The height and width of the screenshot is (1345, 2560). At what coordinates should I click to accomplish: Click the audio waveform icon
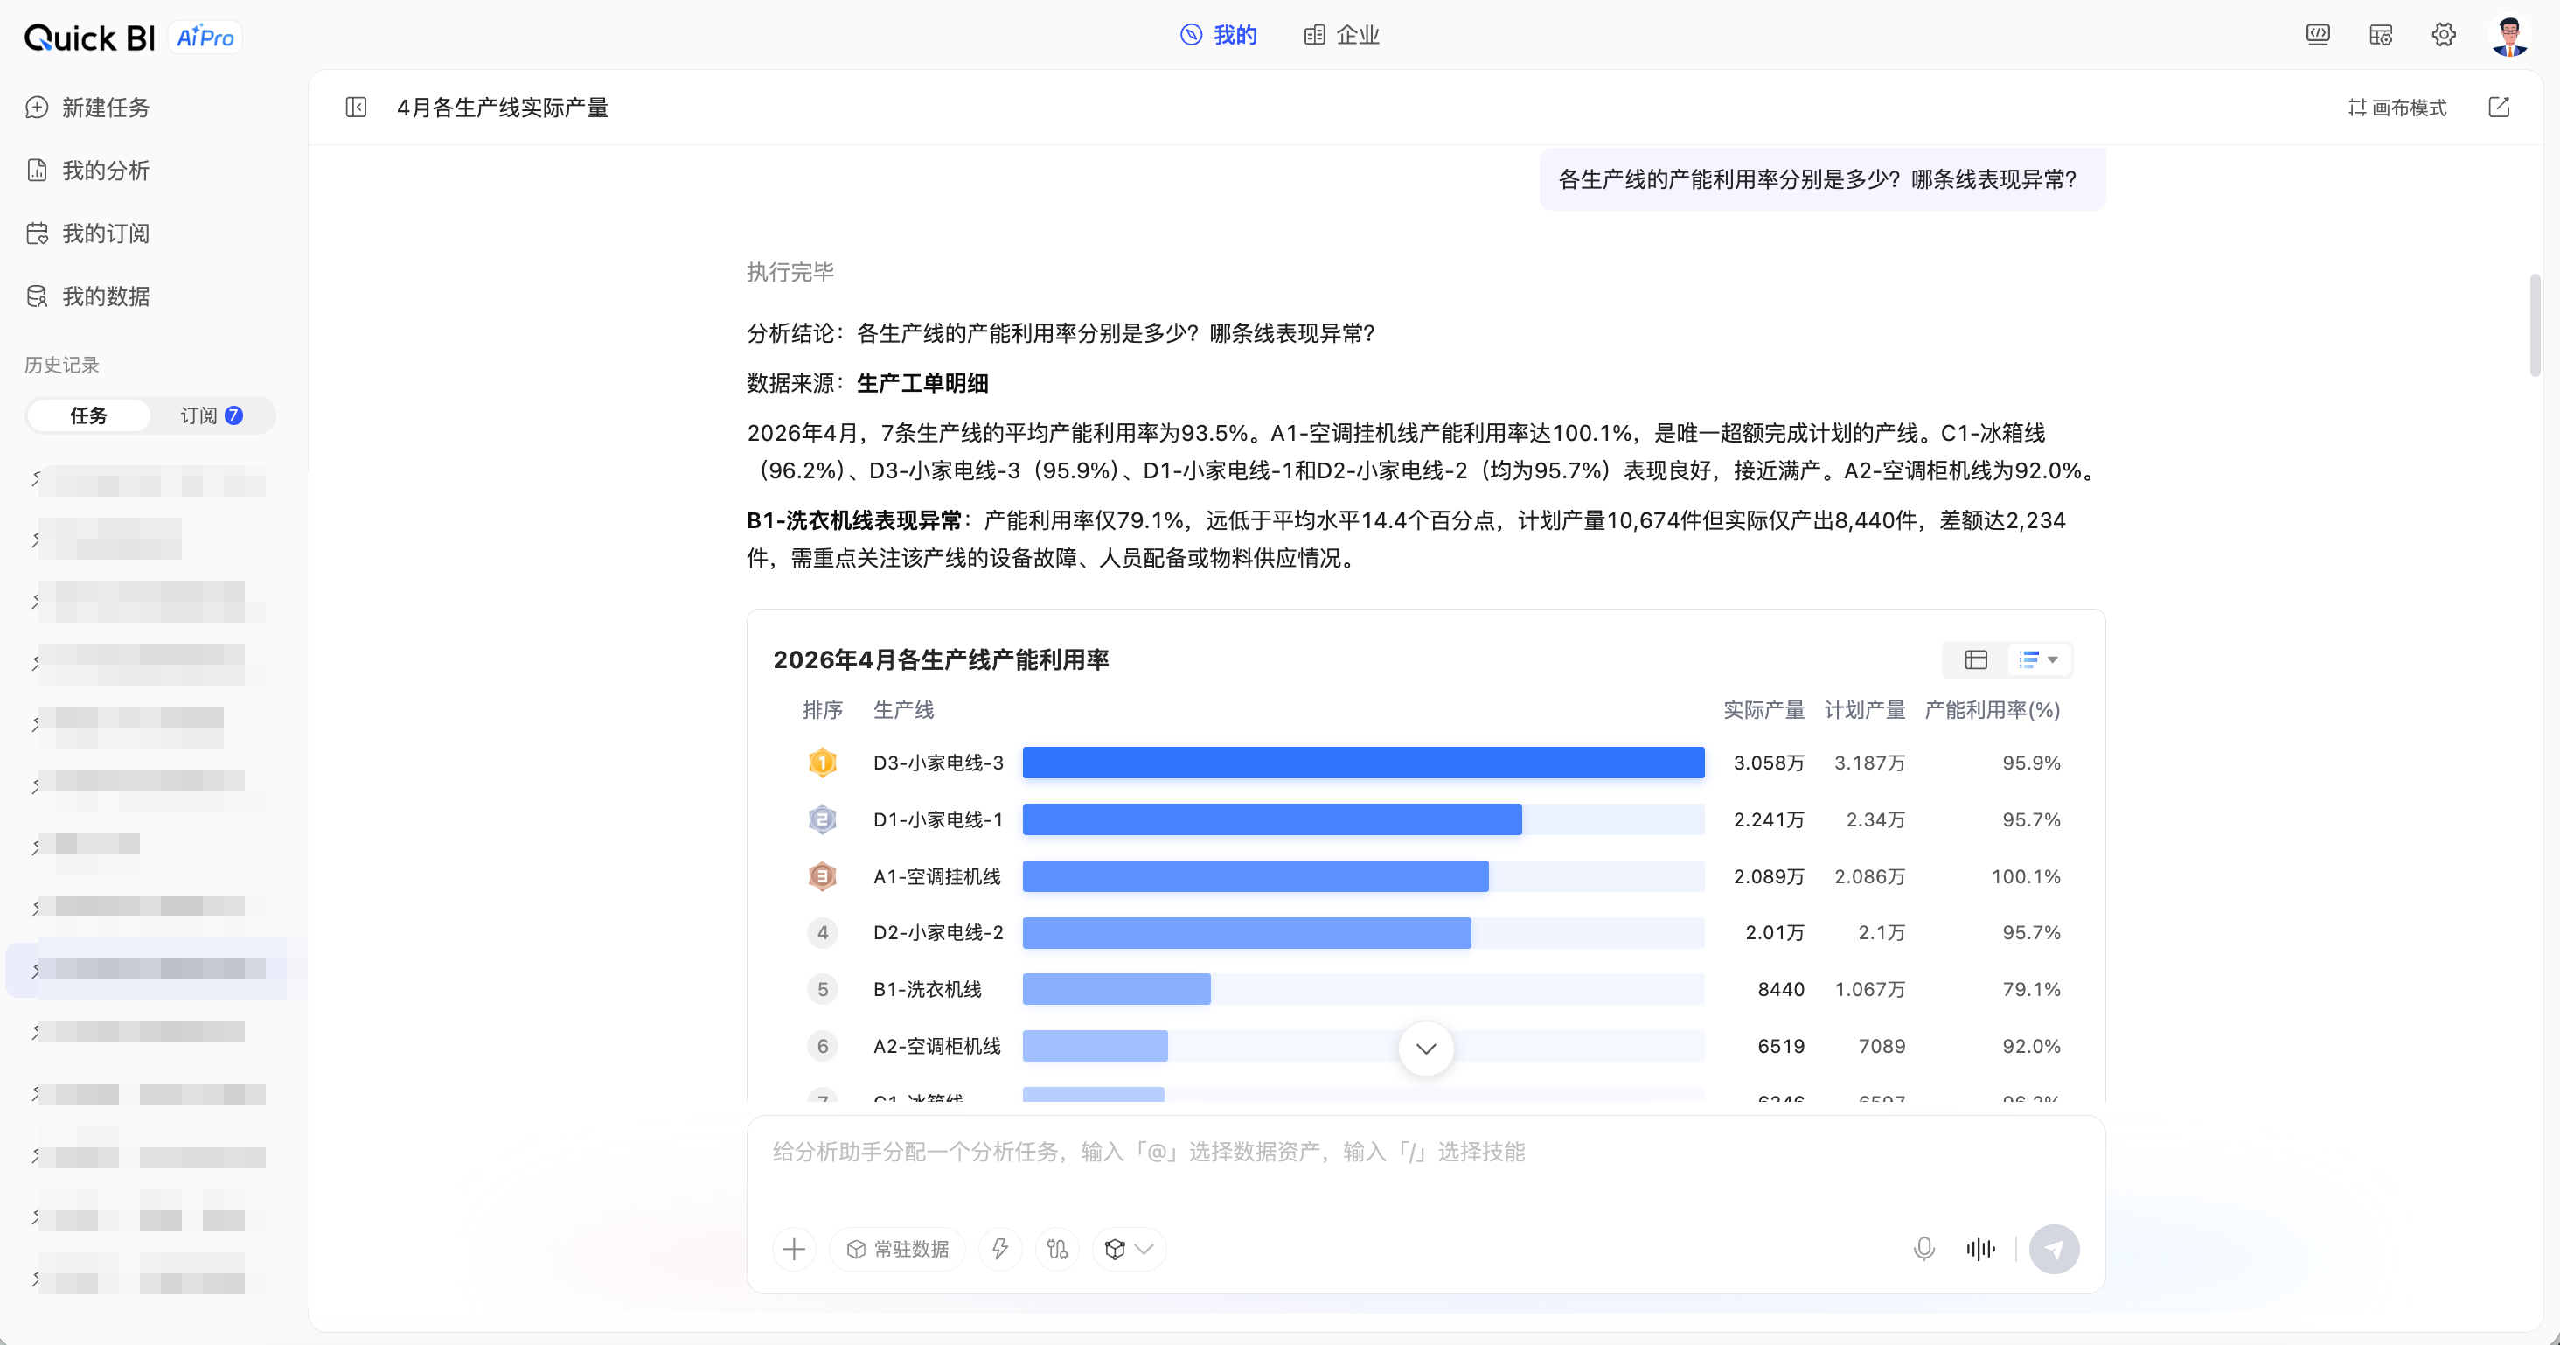[1980, 1249]
